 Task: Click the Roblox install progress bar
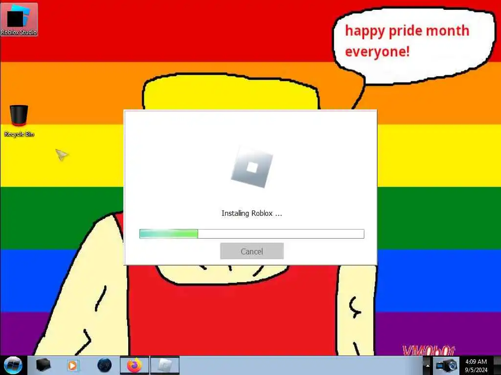[252, 234]
